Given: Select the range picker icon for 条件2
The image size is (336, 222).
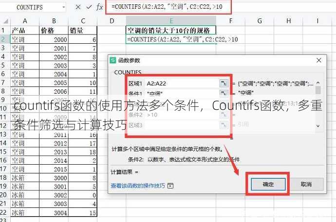Looking at the screenshot, I should pyautogui.click(x=224, y=115).
